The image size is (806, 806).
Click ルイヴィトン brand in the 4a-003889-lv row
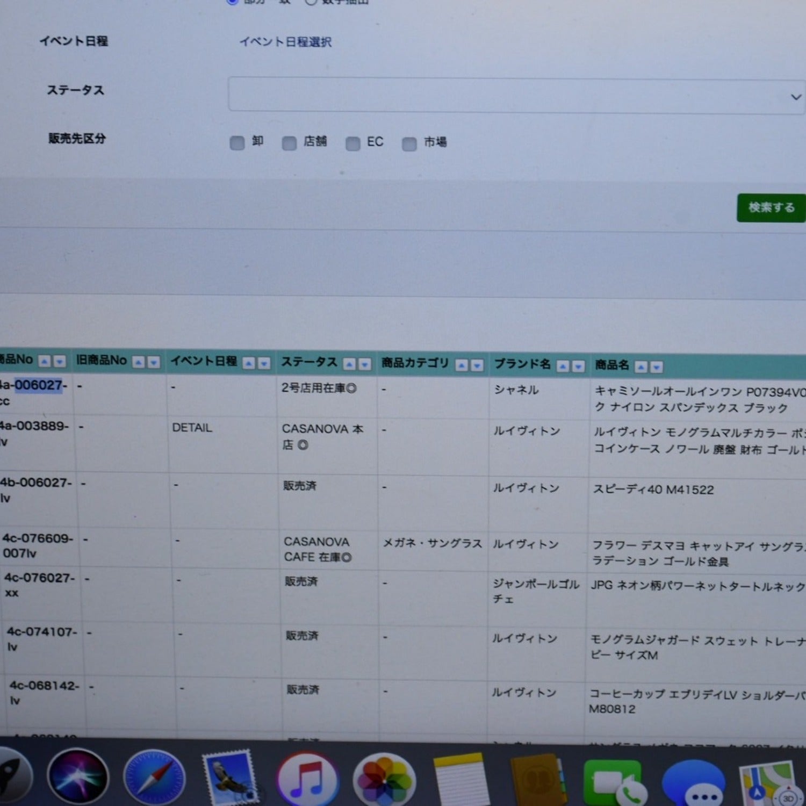click(527, 431)
